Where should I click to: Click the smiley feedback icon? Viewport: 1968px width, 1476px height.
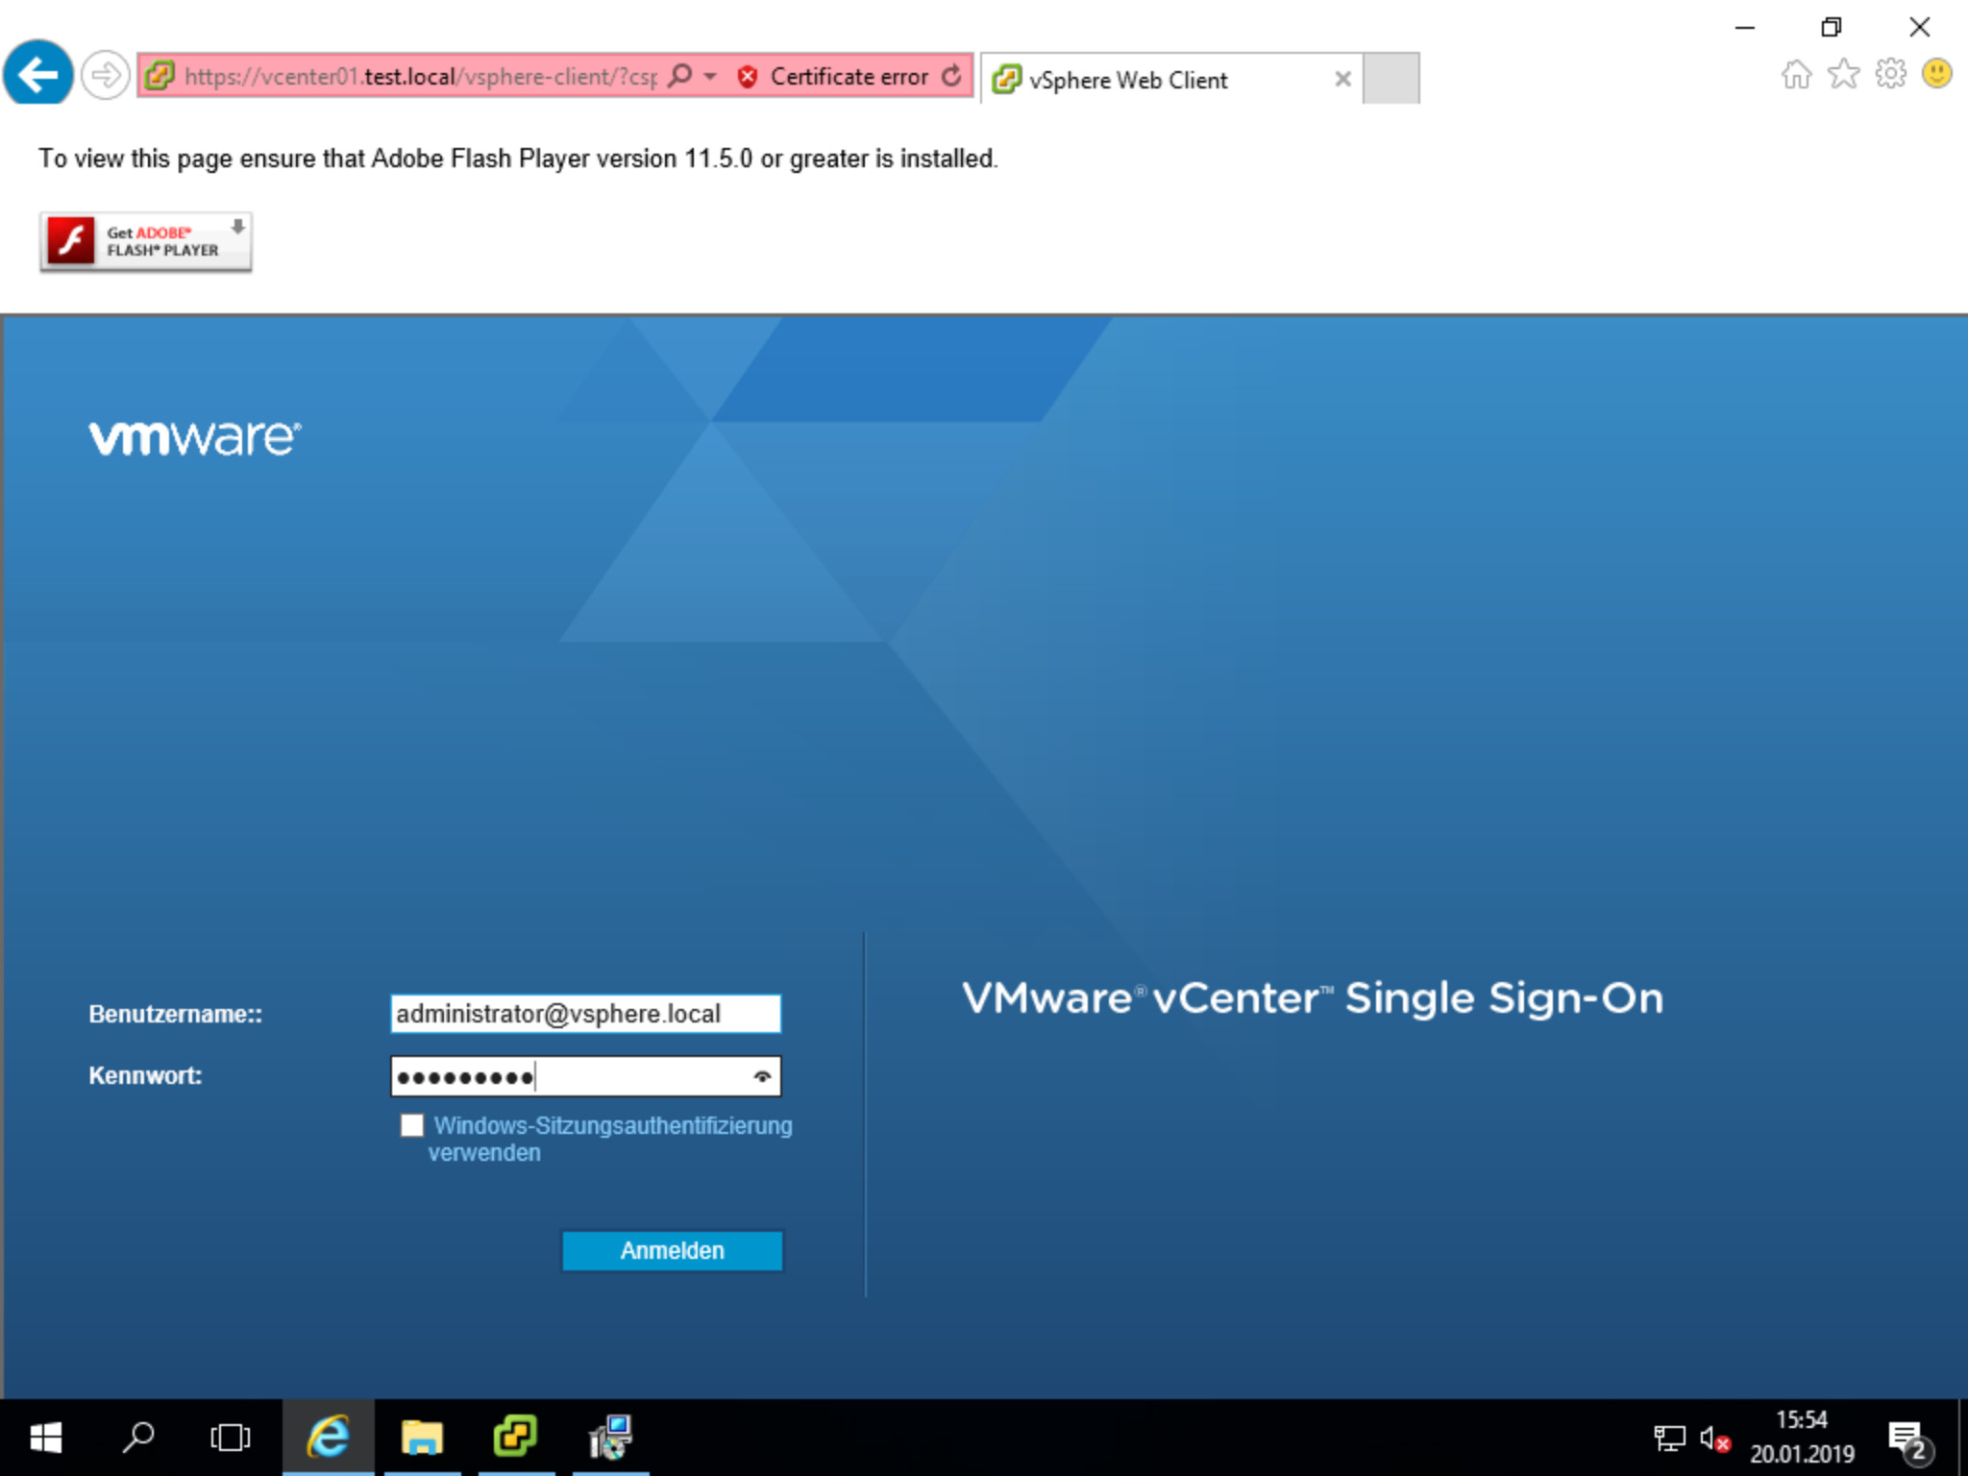(1936, 74)
